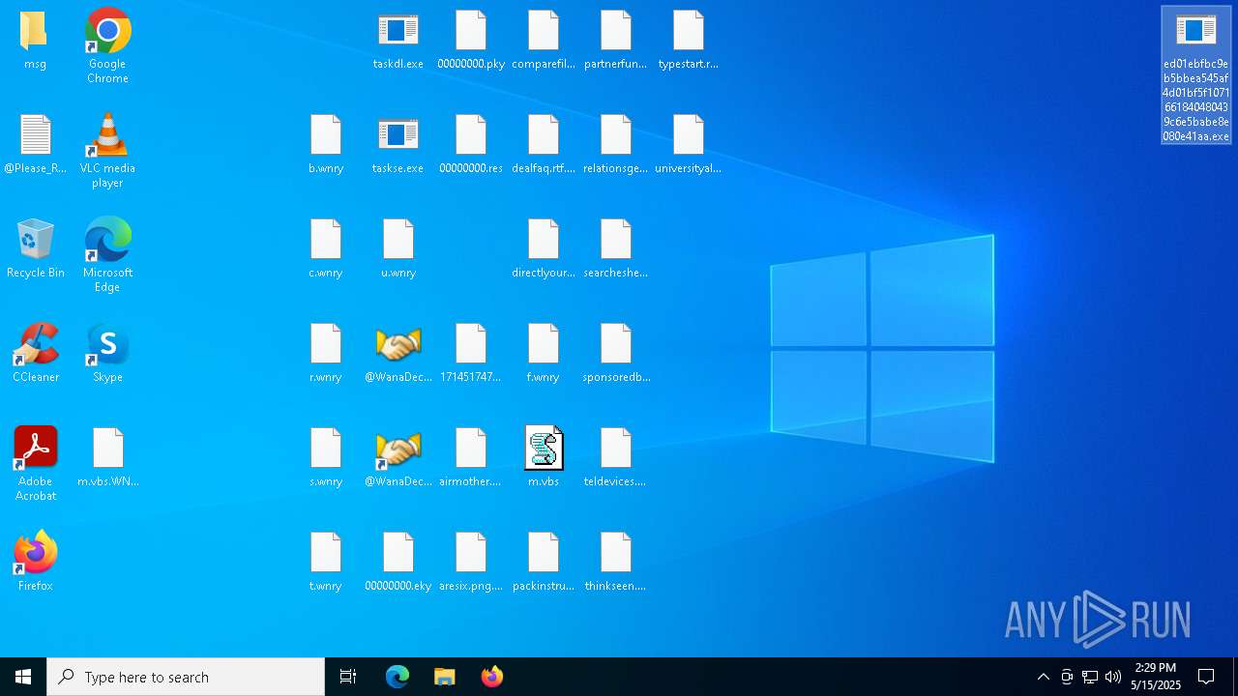Image resolution: width=1238 pixels, height=696 pixels.
Task: Select the b.wnry file
Action: (x=325, y=145)
